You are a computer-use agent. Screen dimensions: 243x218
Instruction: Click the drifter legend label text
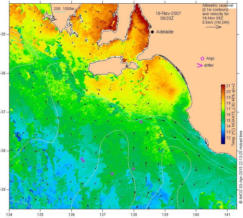209,65
